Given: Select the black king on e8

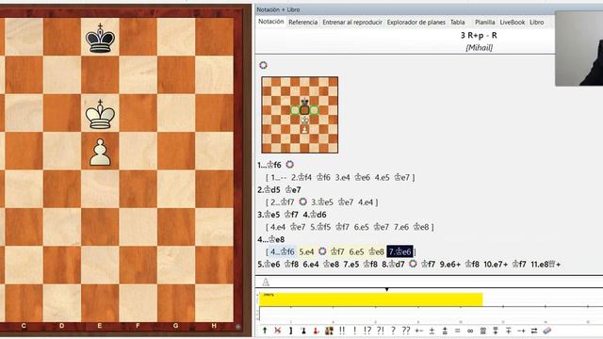Looking at the screenshot, I should click(100, 38).
